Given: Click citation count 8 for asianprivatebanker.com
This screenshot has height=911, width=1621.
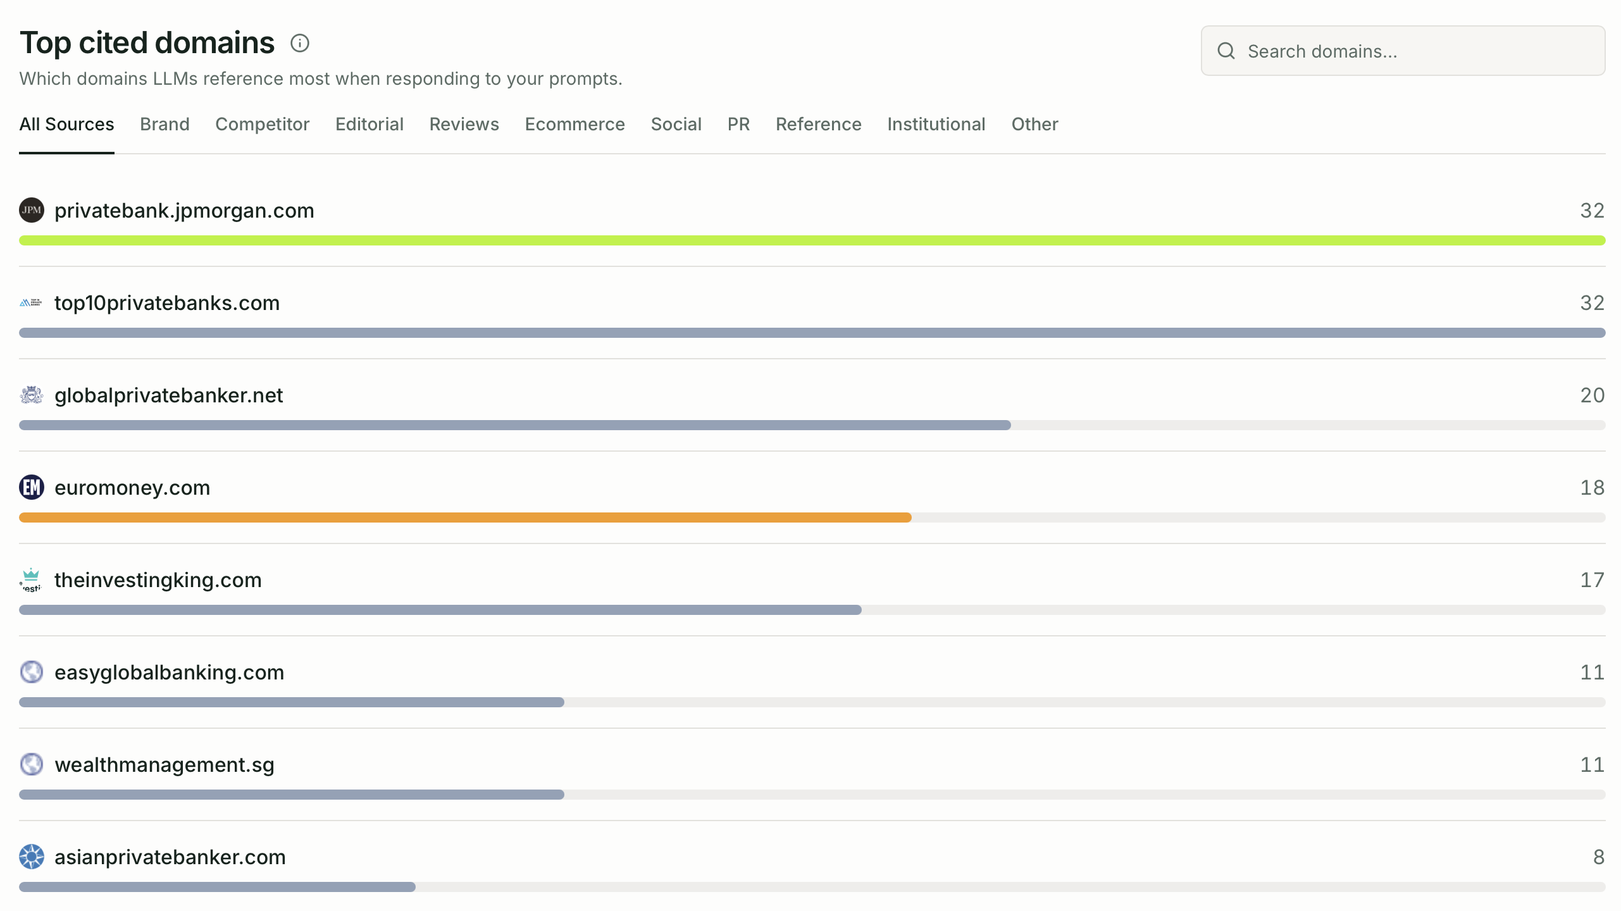Looking at the screenshot, I should [x=1599, y=857].
